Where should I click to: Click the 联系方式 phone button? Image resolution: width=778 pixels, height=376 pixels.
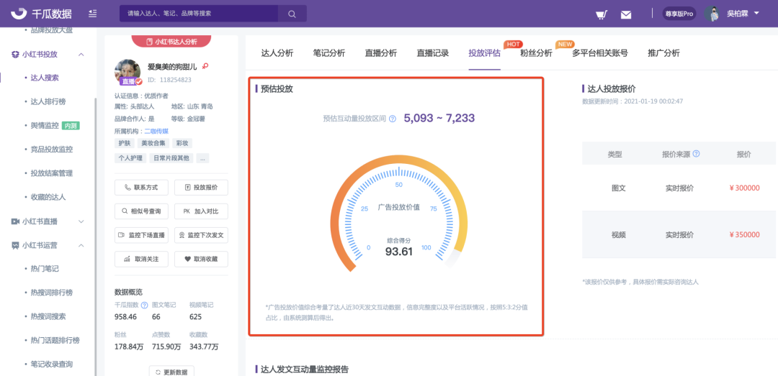(141, 188)
